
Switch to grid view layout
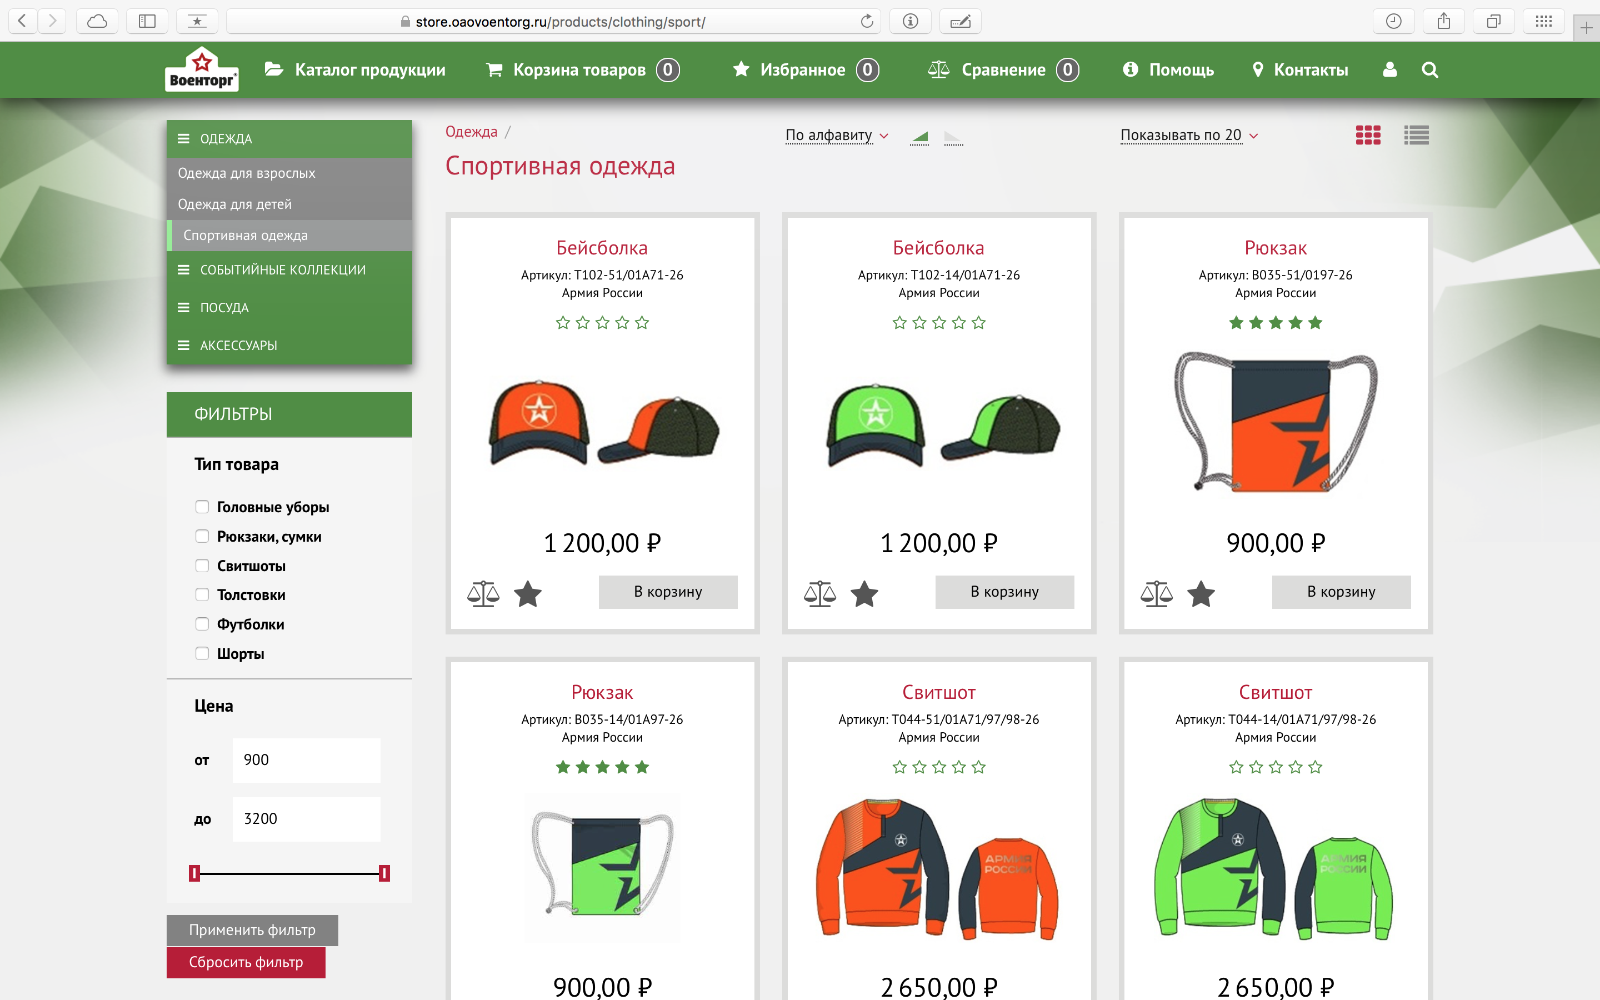(x=1368, y=135)
